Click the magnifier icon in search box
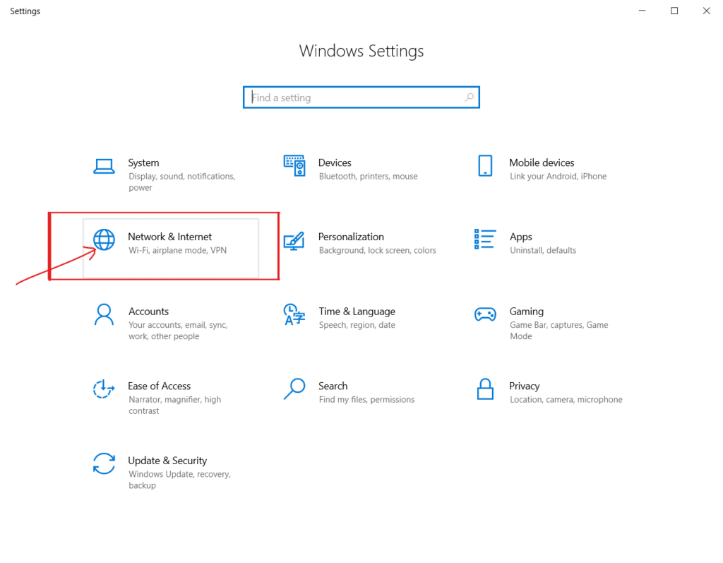This screenshot has width=723, height=563. click(470, 97)
